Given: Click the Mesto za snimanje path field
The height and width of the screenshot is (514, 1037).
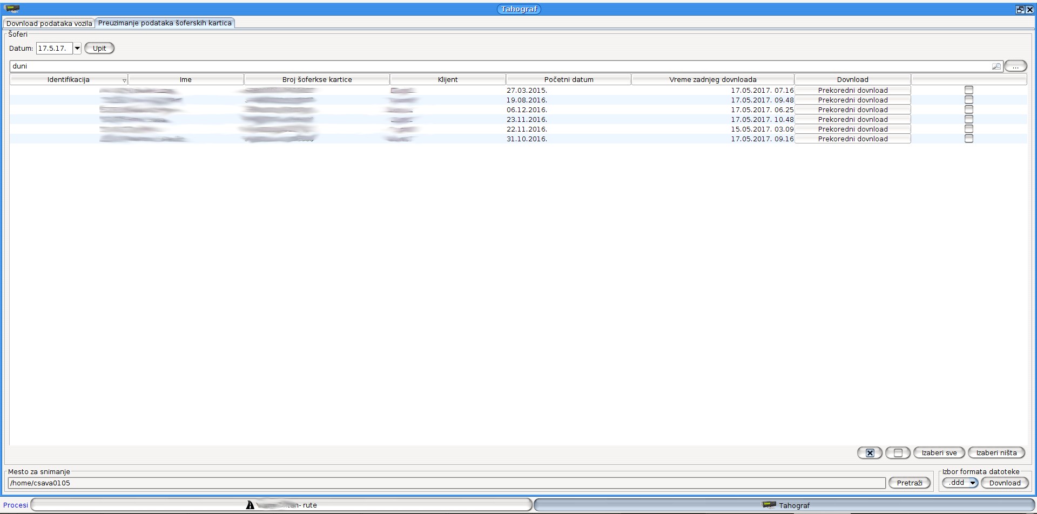Looking at the screenshot, I should pos(447,483).
